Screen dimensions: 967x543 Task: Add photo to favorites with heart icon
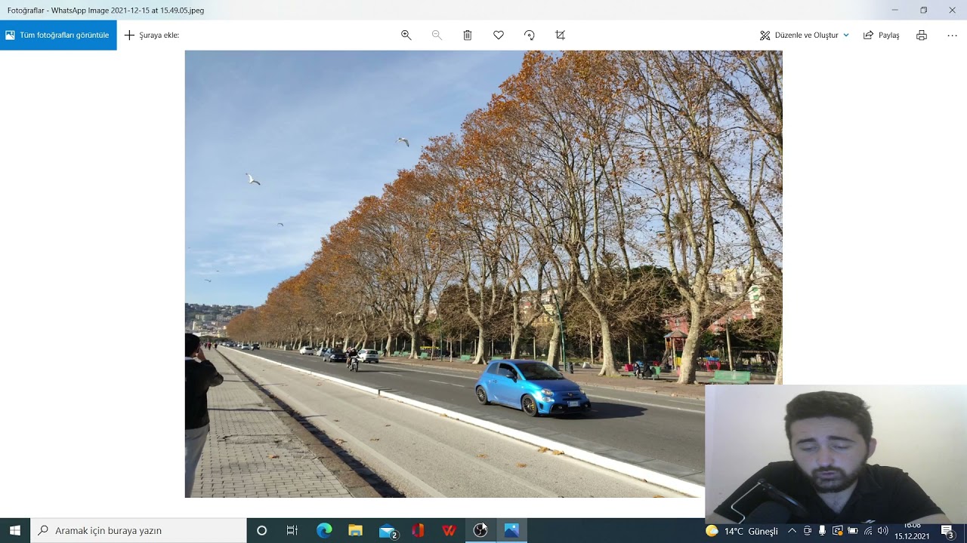click(499, 35)
